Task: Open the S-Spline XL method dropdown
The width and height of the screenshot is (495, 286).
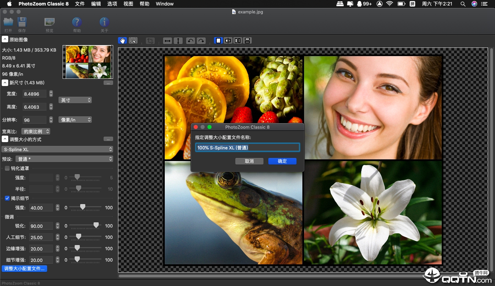Action: pyautogui.click(x=57, y=149)
